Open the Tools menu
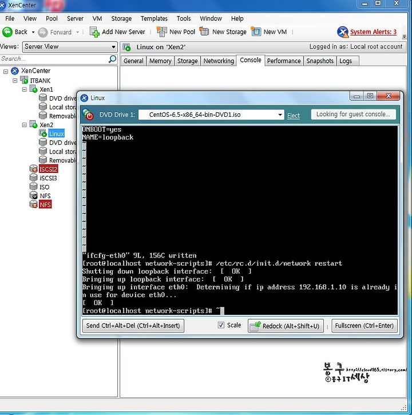Viewport: 412px width, 415px height. (184, 18)
